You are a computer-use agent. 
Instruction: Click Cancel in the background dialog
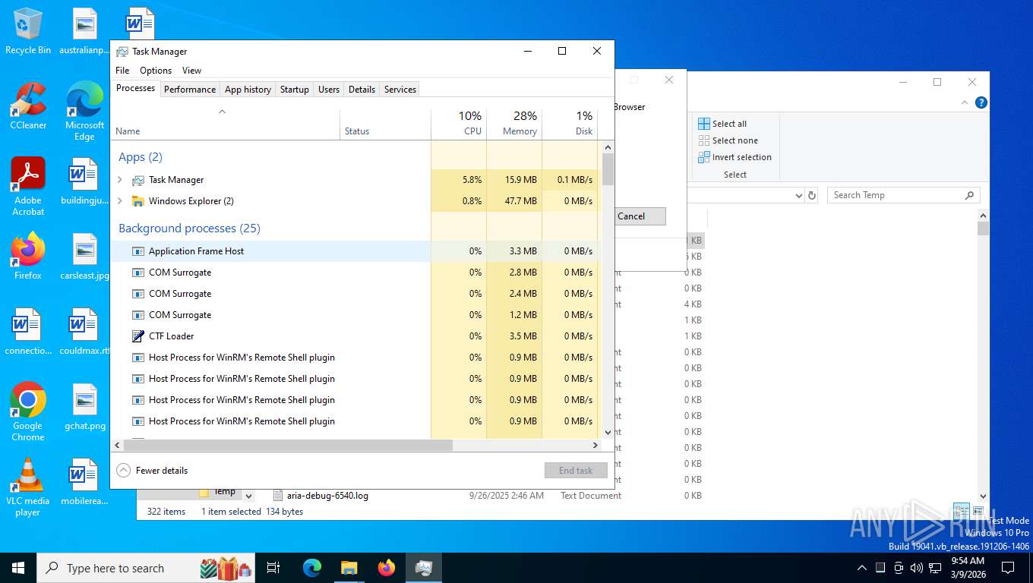click(632, 216)
